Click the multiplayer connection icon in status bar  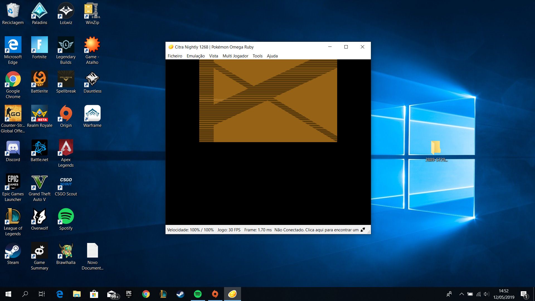363,230
